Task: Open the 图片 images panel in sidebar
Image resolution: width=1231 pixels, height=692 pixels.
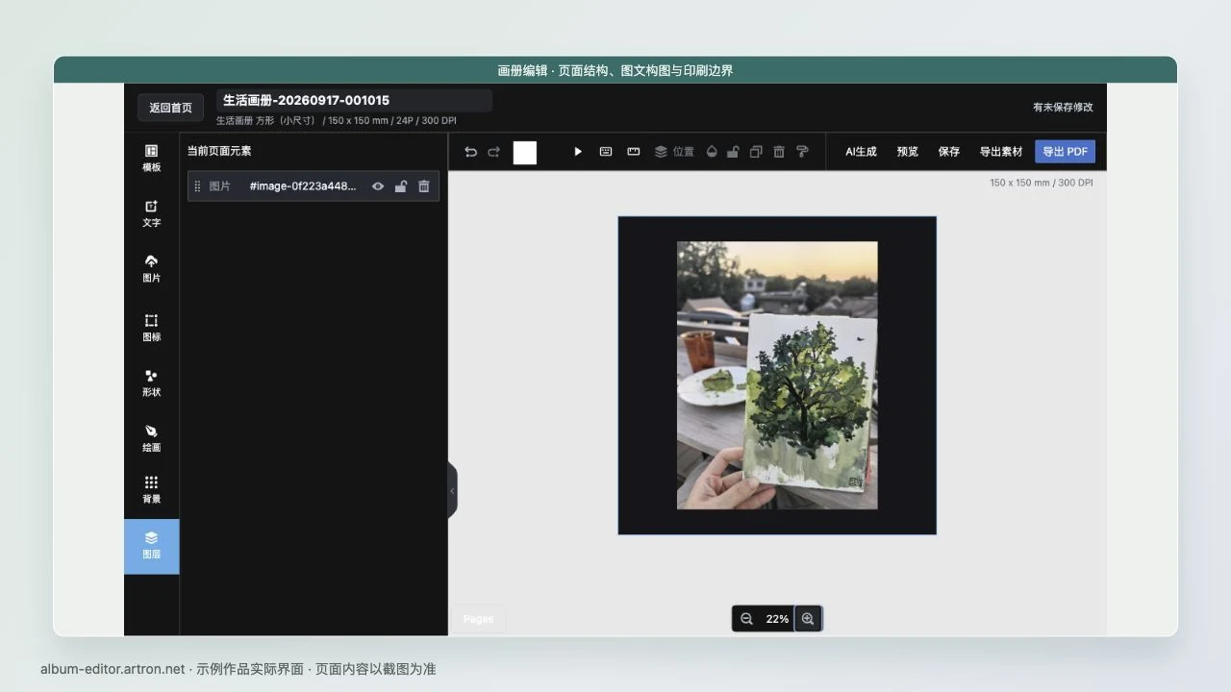Action: point(151,269)
